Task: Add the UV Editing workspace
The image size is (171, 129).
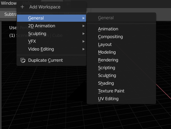Action: pos(122,99)
